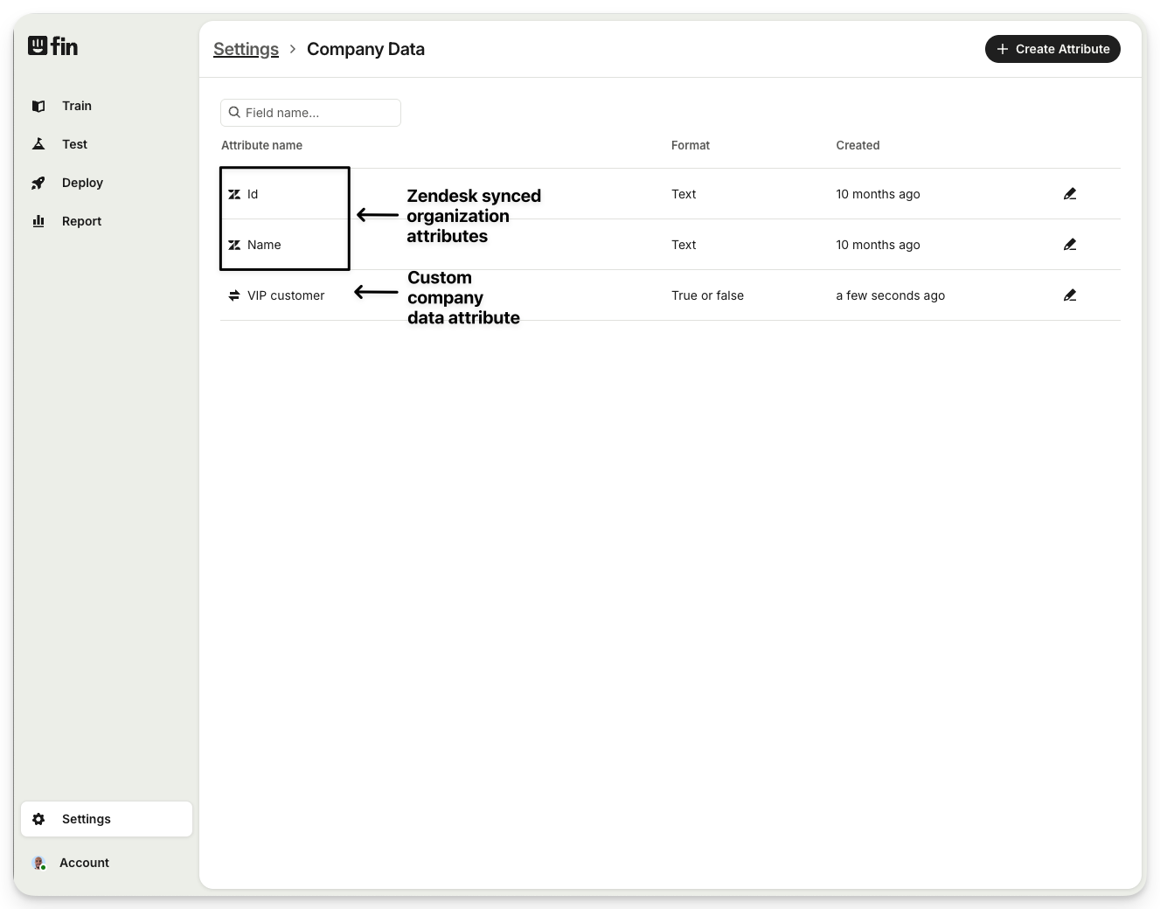The image size is (1160, 909).
Task: Edit the VIP customer pencil icon
Action: [x=1069, y=295]
